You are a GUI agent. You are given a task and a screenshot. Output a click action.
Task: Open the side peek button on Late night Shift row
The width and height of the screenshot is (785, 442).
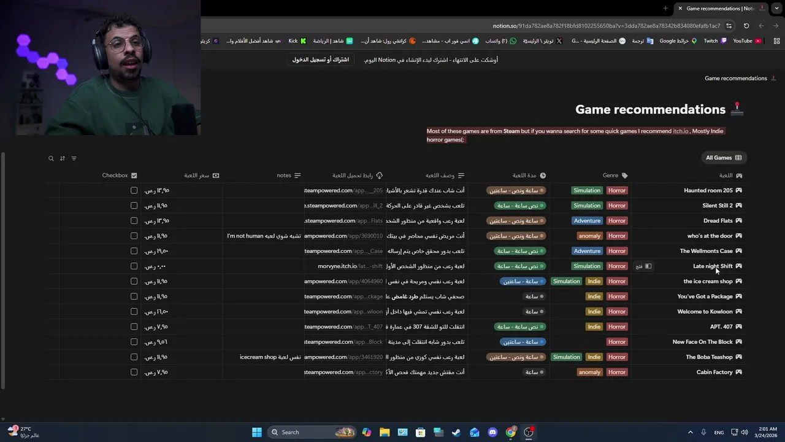click(x=644, y=266)
